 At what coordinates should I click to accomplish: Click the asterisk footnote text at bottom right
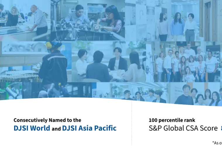(x=217, y=143)
